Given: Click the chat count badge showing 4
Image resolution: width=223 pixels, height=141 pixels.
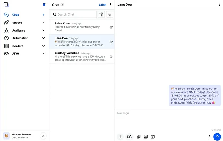Looking at the screenshot, I should 62,5.
